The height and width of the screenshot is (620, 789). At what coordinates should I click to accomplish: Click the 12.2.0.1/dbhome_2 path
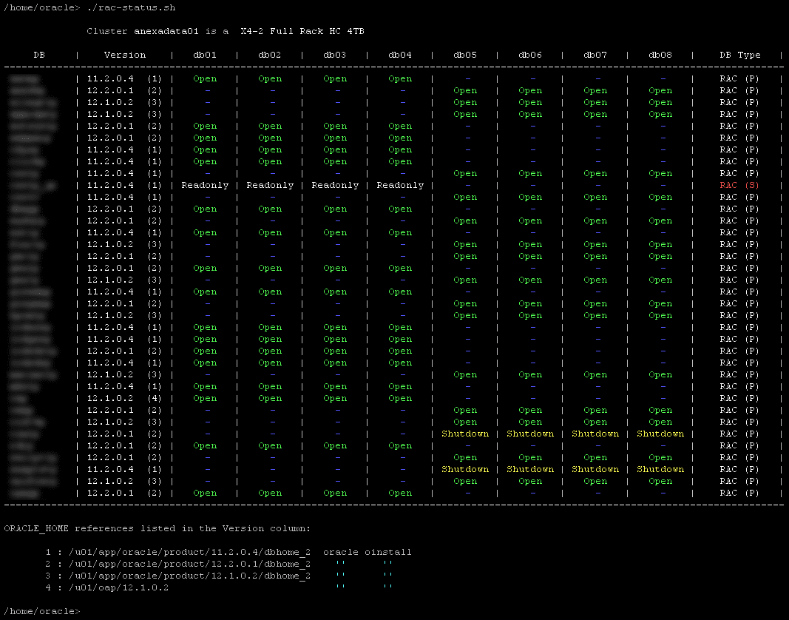coord(190,564)
